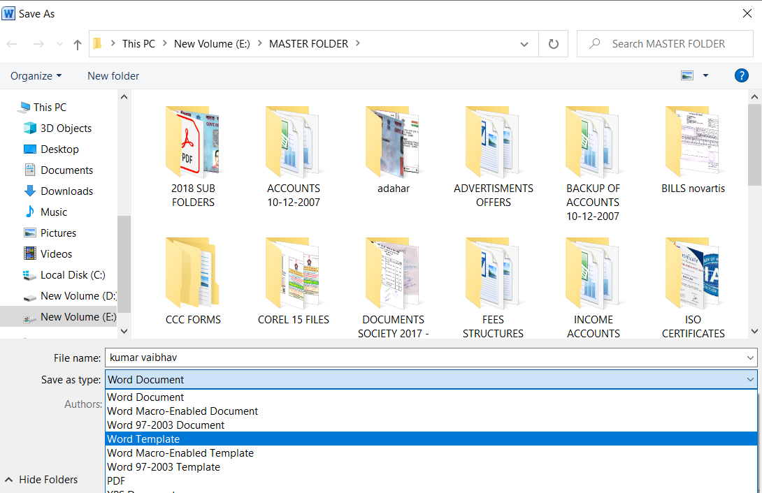The width and height of the screenshot is (762, 493).
Task: Select the ACCOUNTS 10-12-2007 folder
Action: (x=294, y=156)
